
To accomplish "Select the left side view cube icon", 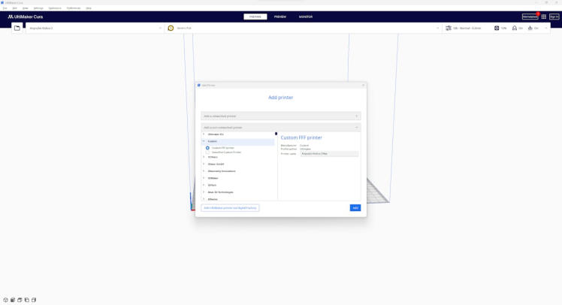I will (x=27, y=300).
